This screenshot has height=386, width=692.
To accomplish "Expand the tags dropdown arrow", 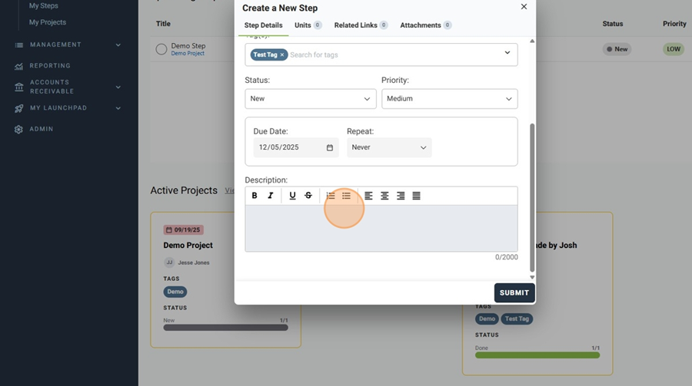I will pos(507,53).
